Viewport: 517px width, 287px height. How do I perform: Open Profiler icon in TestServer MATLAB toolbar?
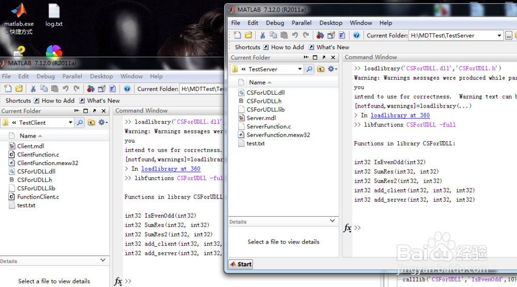pos(342,35)
